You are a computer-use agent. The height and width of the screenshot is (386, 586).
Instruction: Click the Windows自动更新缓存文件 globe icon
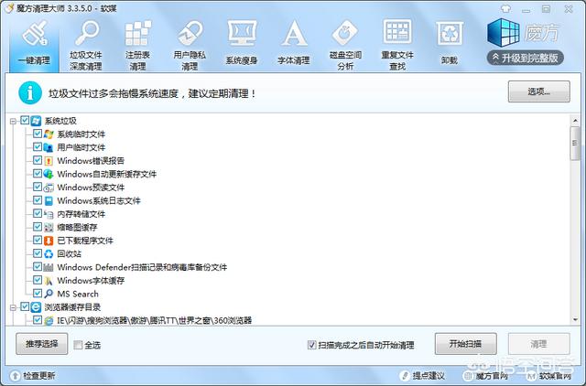pyautogui.click(x=49, y=174)
